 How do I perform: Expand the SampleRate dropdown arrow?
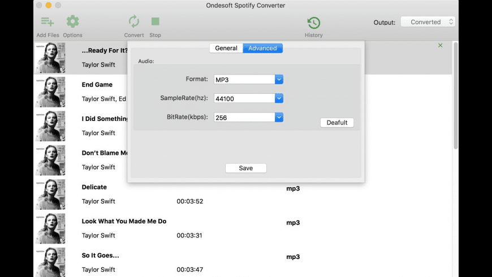click(279, 98)
